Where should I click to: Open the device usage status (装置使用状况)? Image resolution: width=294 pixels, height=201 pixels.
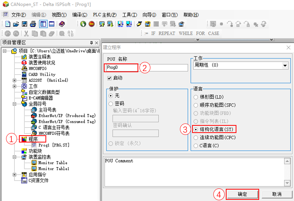42,63
